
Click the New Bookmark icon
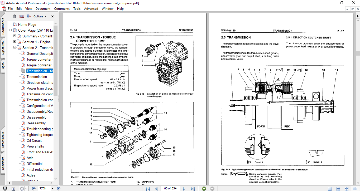[22, 16]
